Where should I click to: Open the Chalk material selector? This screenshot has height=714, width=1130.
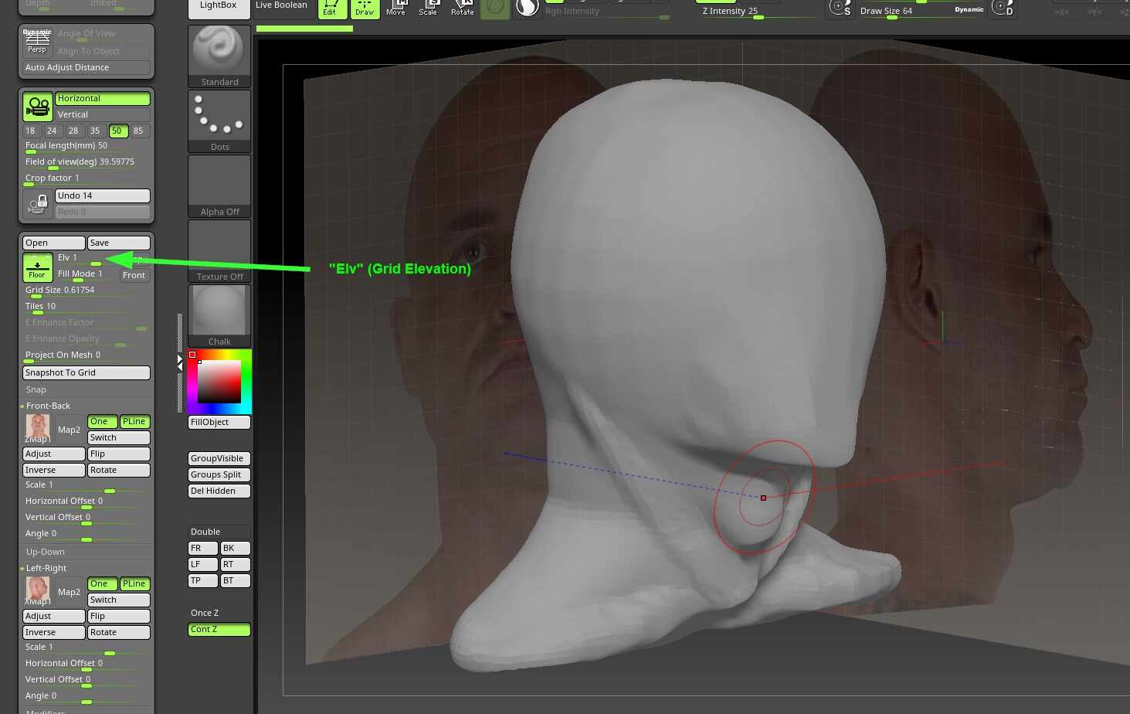(x=220, y=316)
